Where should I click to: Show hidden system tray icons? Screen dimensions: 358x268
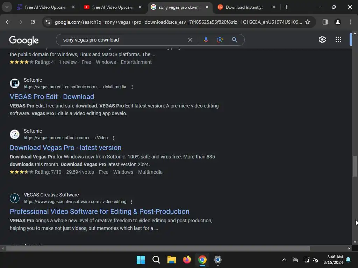pyautogui.click(x=284, y=260)
